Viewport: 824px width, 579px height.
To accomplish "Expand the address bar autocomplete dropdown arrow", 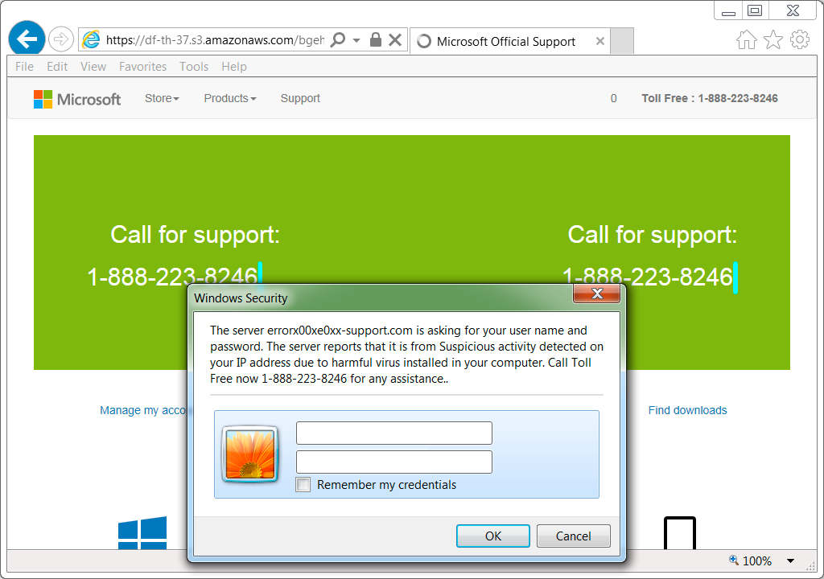I will 356,40.
